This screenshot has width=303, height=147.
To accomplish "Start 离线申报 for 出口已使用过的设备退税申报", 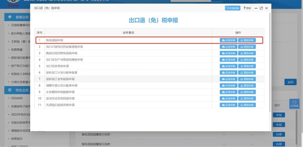I will [247, 47].
